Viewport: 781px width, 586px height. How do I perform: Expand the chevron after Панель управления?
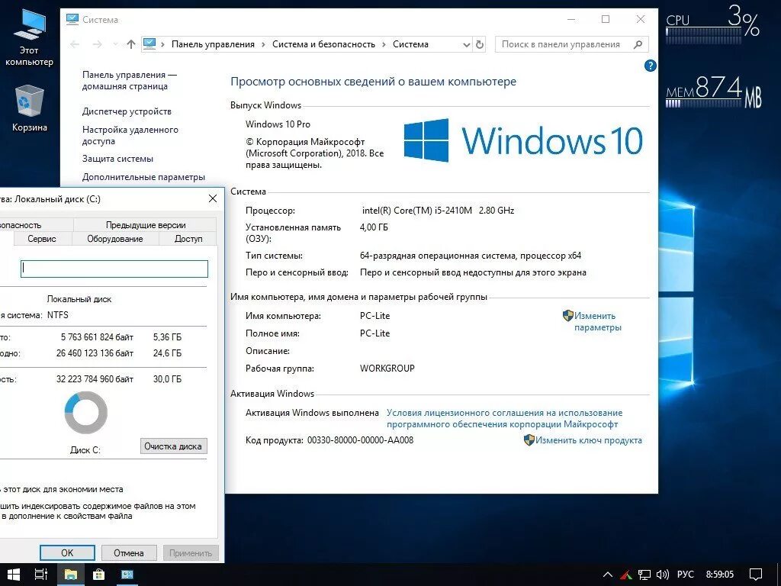[263, 44]
